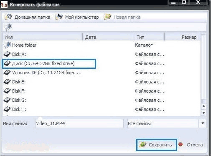Screen dimensions: 211x156
Task: Click the Сохранить save button
Action: pyautogui.click(x=157, y=145)
